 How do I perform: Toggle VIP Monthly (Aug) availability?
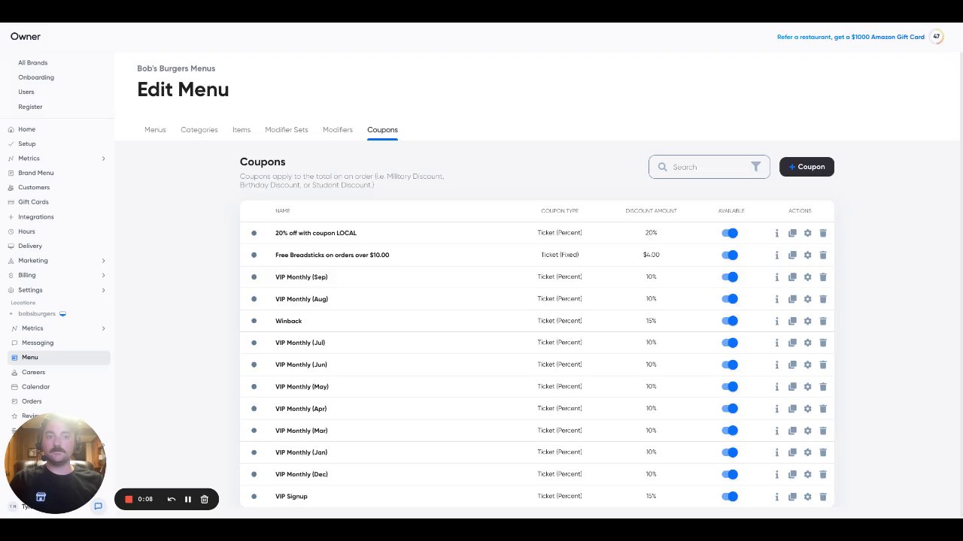point(730,299)
